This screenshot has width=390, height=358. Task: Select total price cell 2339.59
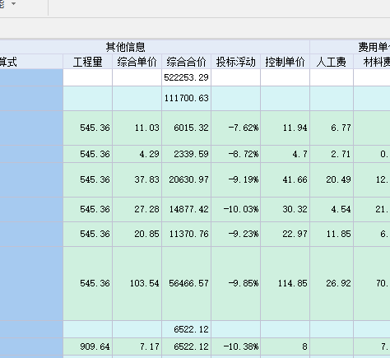click(x=187, y=154)
